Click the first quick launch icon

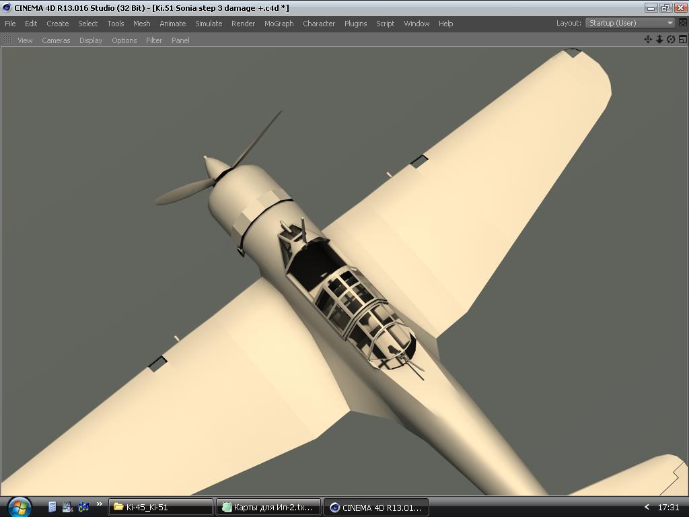click(52, 507)
